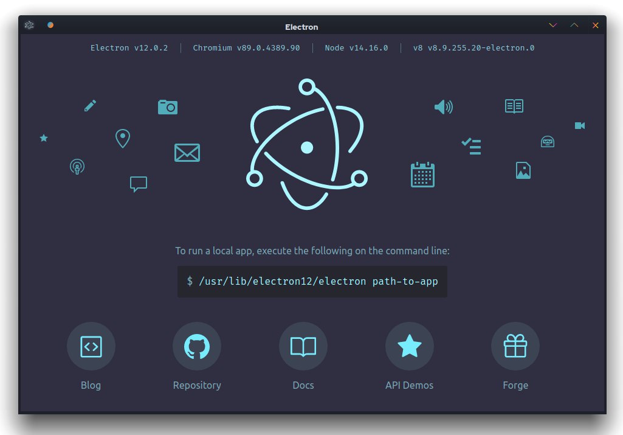623x435 pixels.
Task: Click the video camera icon
Action: click(580, 126)
